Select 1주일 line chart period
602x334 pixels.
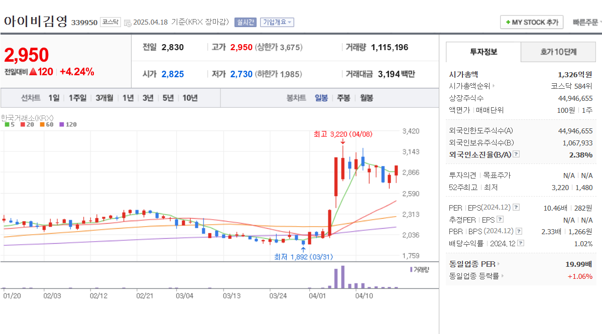click(77, 98)
